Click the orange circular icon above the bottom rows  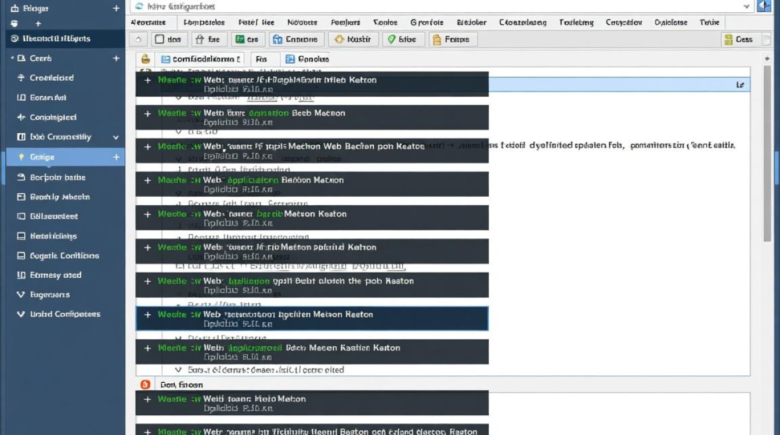click(x=146, y=385)
